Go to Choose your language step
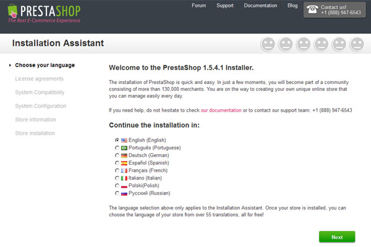 [45, 65]
